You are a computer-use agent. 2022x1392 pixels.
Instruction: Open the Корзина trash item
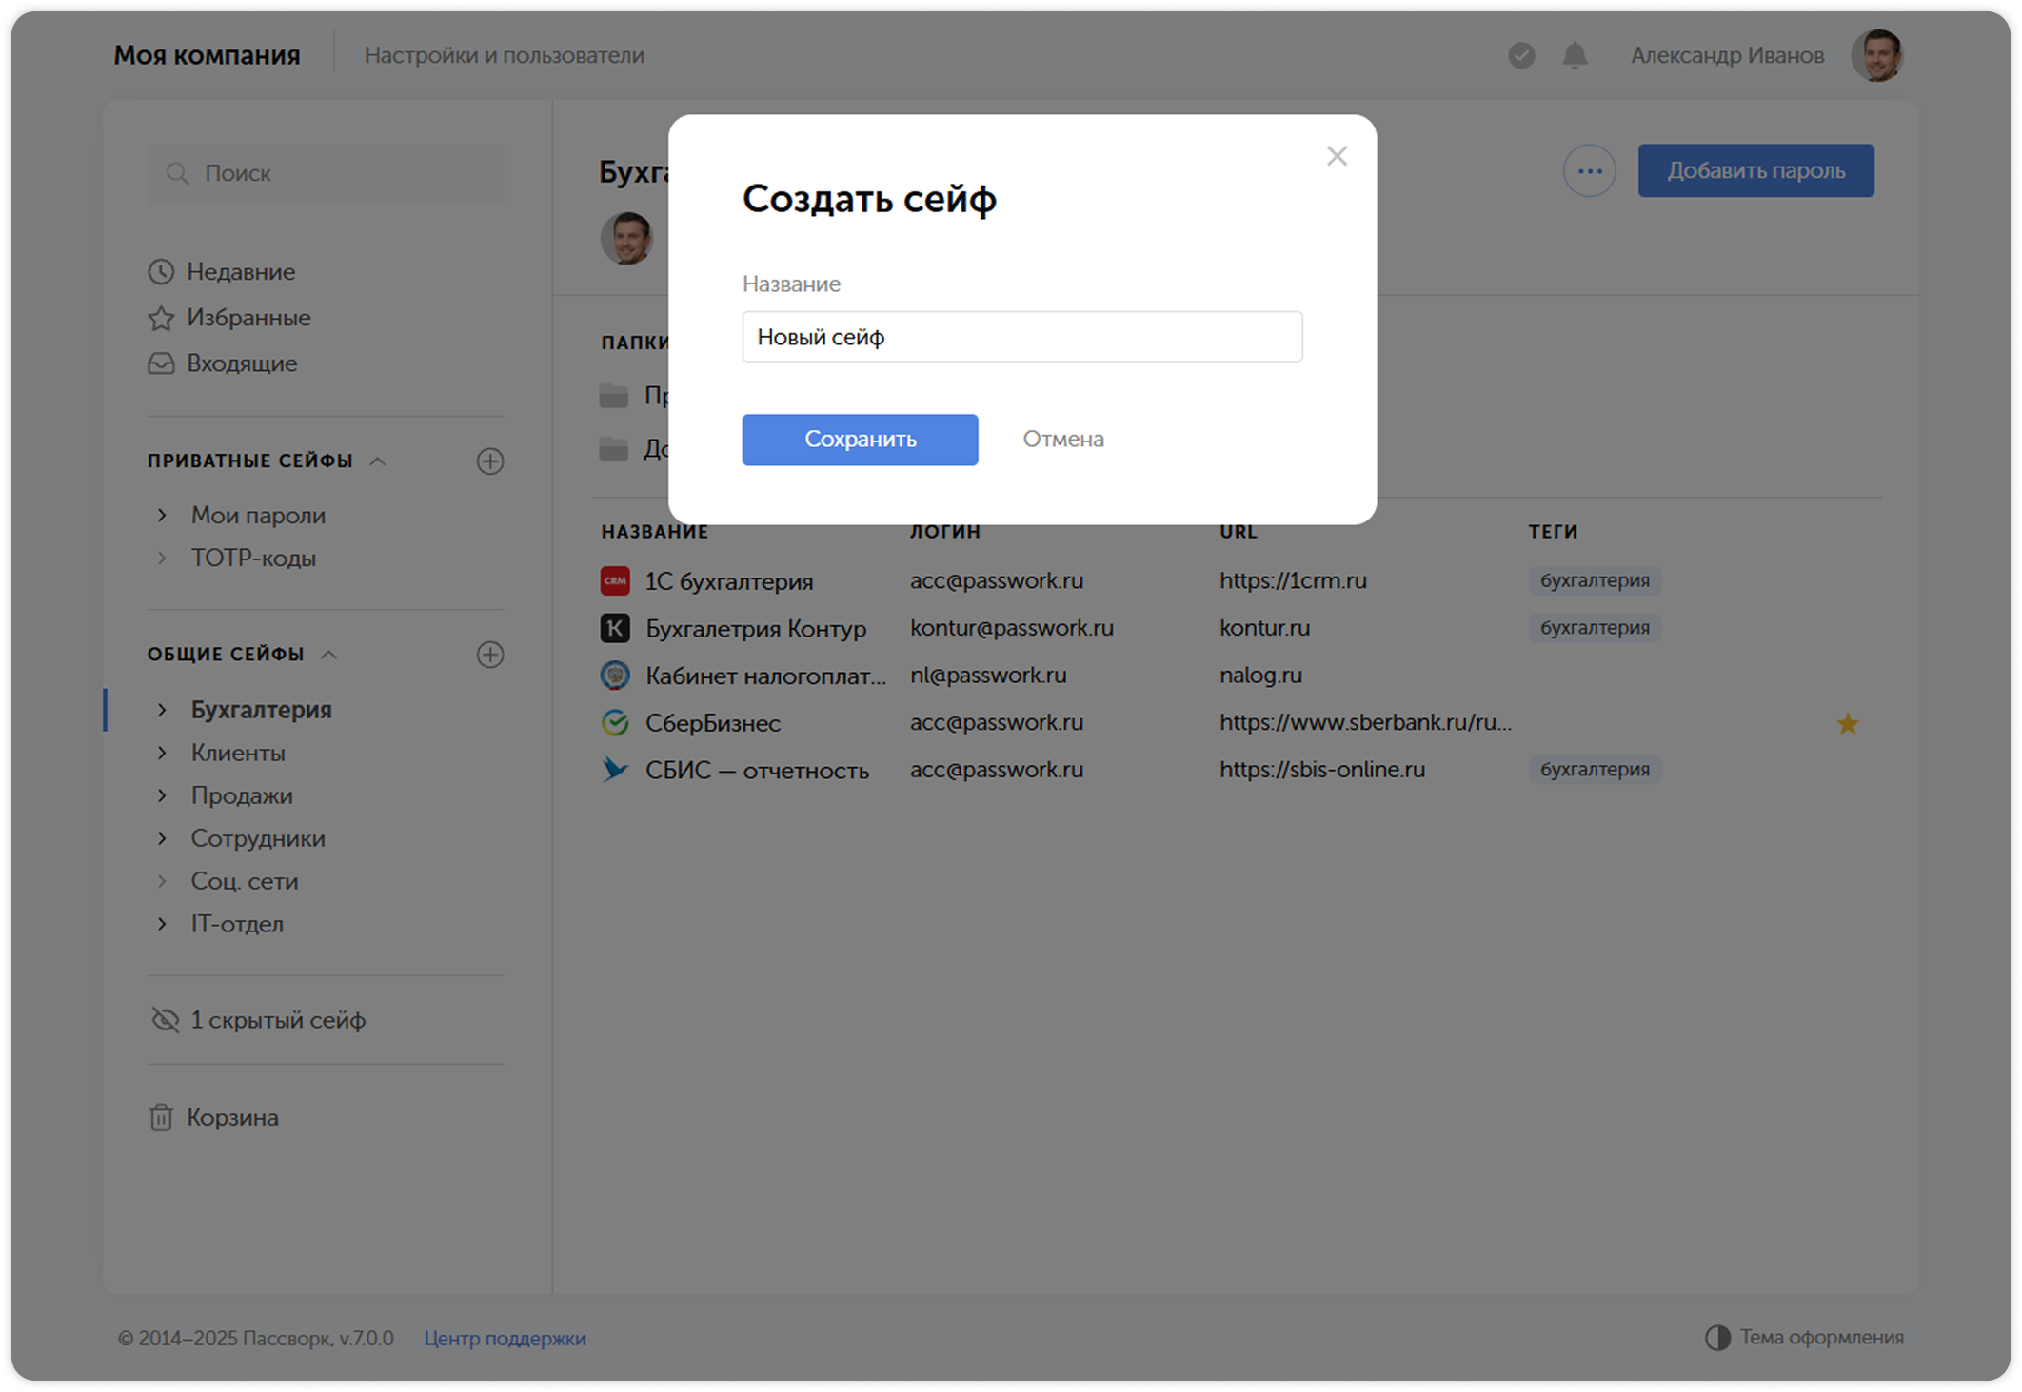click(x=231, y=1117)
